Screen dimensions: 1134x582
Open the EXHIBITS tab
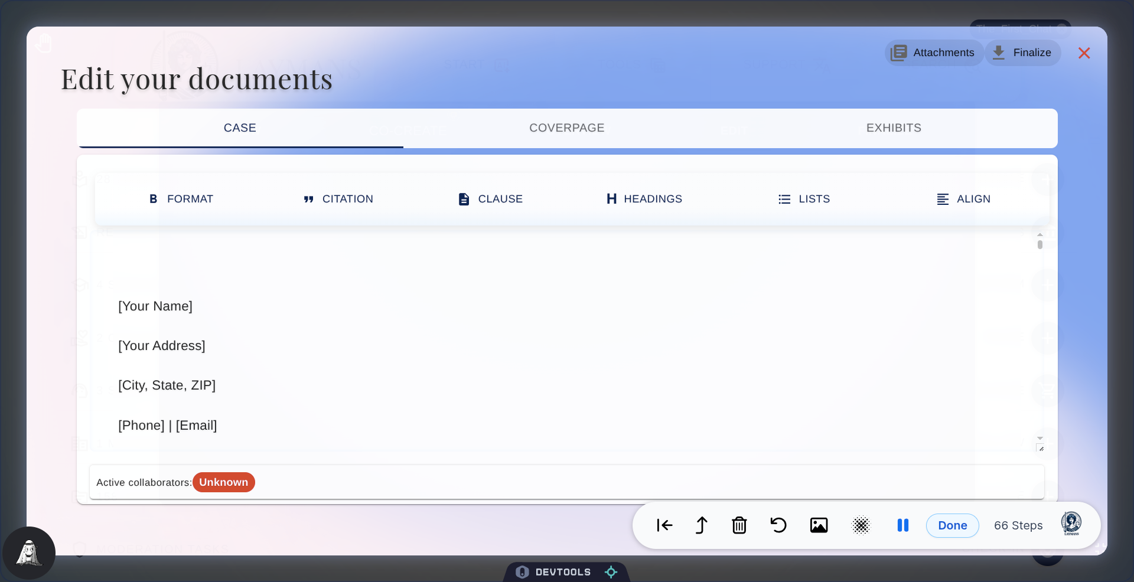pyautogui.click(x=894, y=128)
